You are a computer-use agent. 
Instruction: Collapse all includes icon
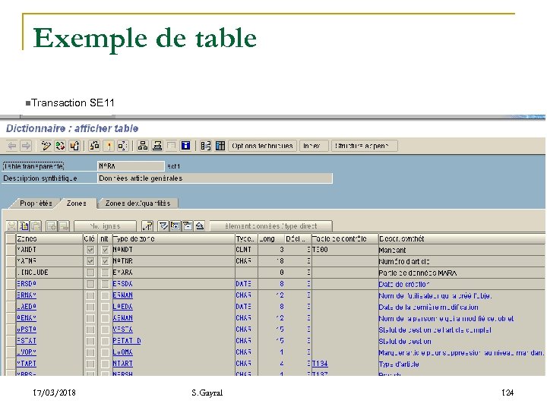188,226
